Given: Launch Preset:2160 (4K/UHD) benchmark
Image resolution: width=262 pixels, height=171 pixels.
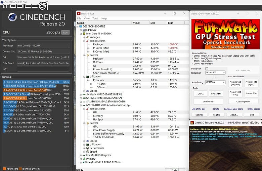Looking at the screenshot, I should coord(235,83).
